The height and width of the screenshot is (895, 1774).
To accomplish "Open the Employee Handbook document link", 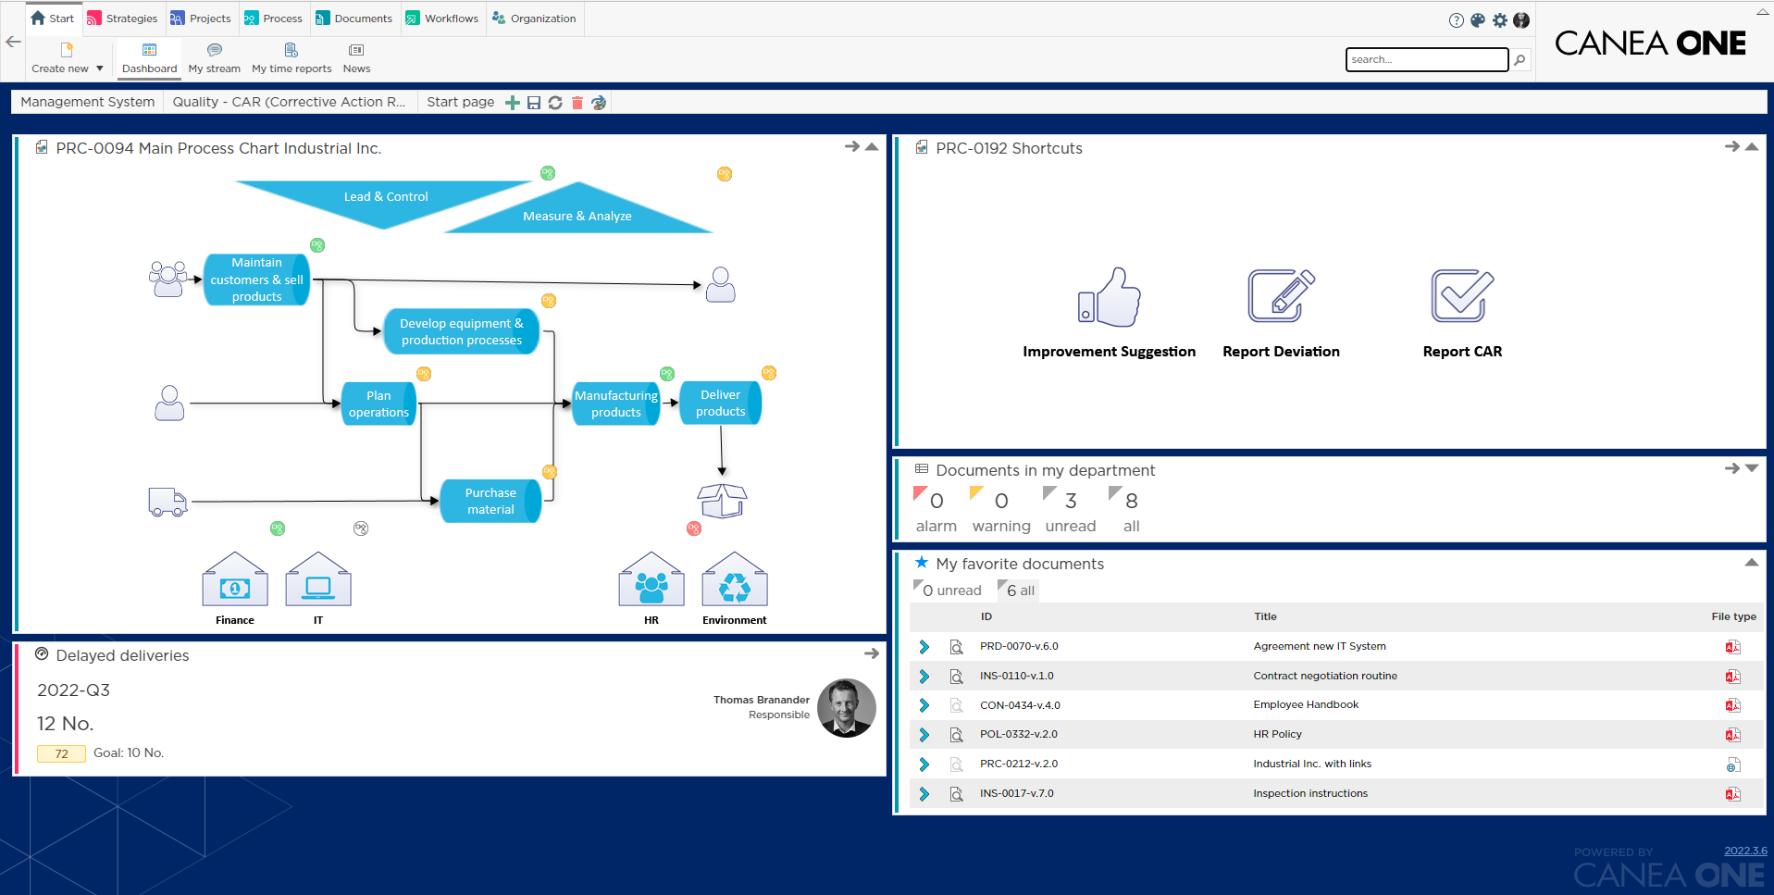I will 1306,705.
